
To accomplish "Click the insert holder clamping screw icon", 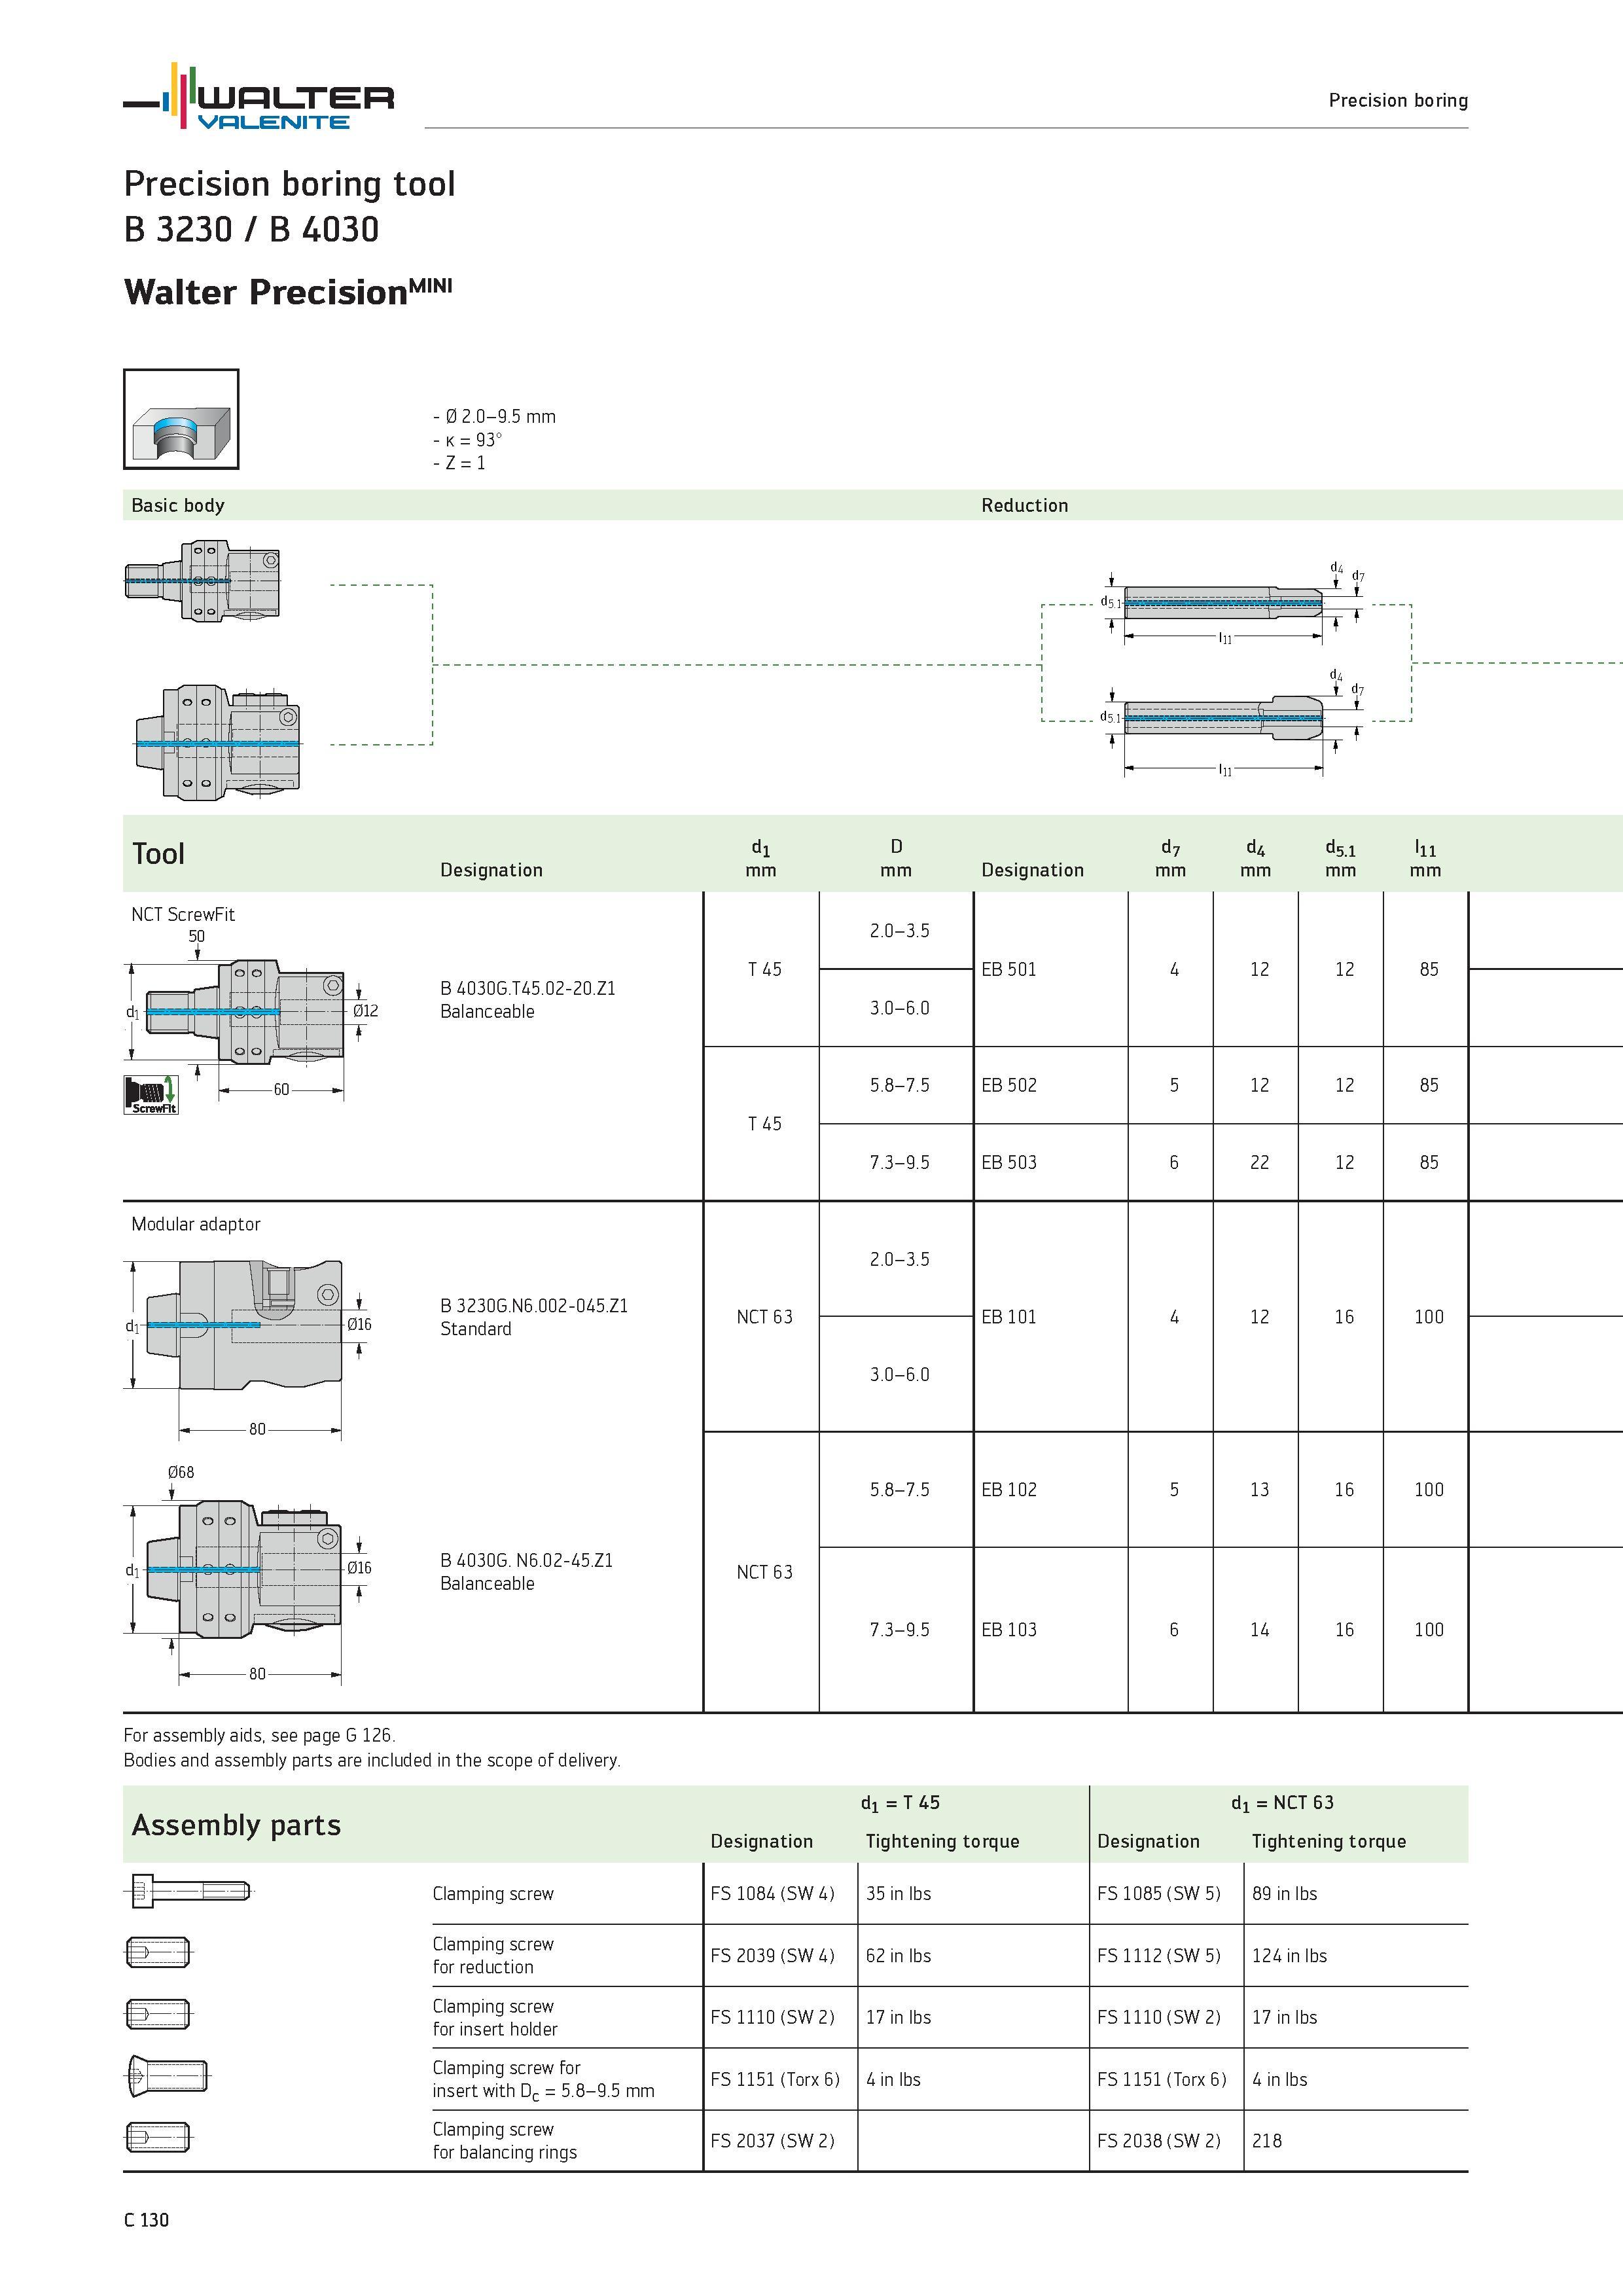I will [159, 2014].
